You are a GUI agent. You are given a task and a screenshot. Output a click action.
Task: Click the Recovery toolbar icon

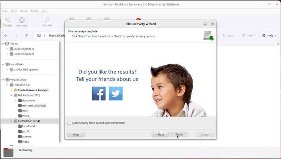coord(22,22)
